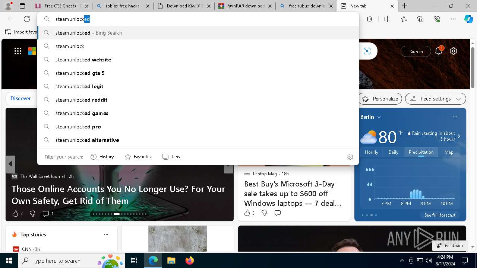Select the Map weather tab
The width and height of the screenshot is (477, 268).
(449, 152)
